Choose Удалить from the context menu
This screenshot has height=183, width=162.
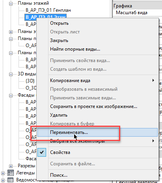click(59, 115)
